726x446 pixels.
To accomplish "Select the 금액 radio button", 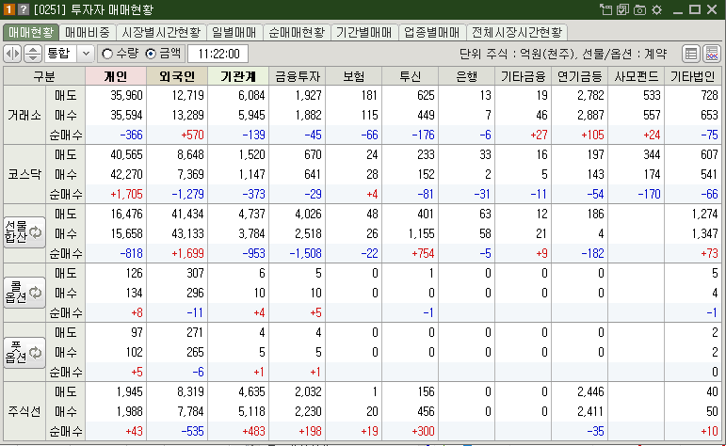I will [151, 54].
